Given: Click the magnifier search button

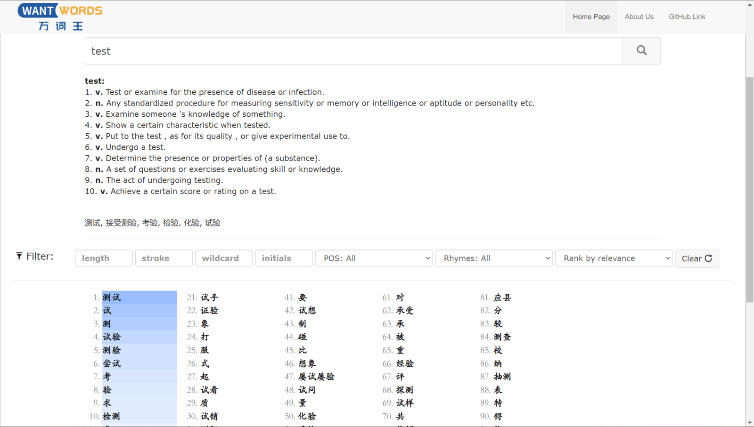Looking at the screenshot, I should (x=641, y=51).
